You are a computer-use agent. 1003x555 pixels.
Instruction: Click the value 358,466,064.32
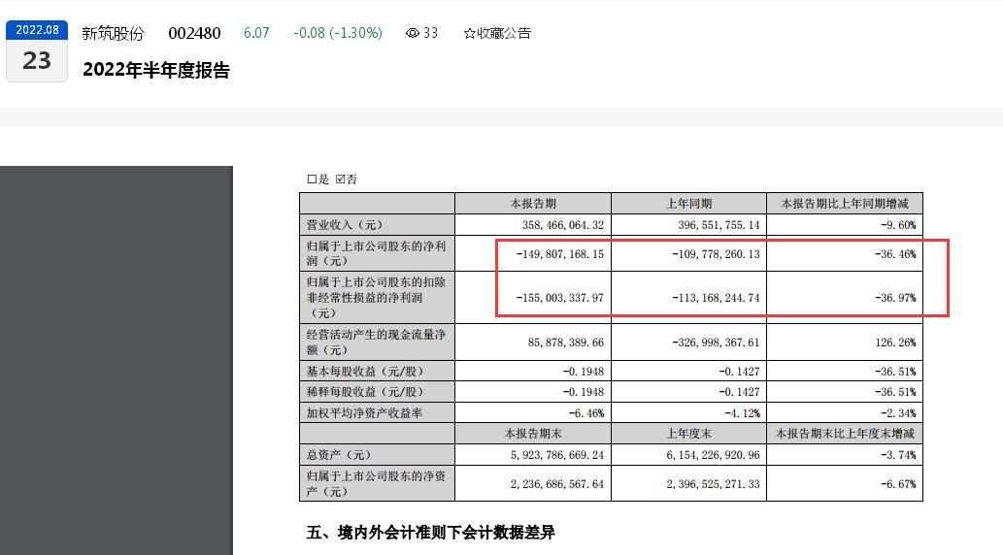tap(563, 225)
